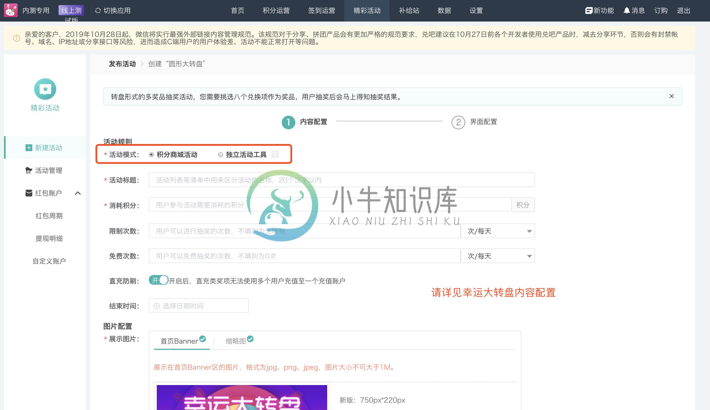Click the checkmark icon on 首页Banner tab
The height and width of the screenshot is (410, 710).
coord(202,339)
